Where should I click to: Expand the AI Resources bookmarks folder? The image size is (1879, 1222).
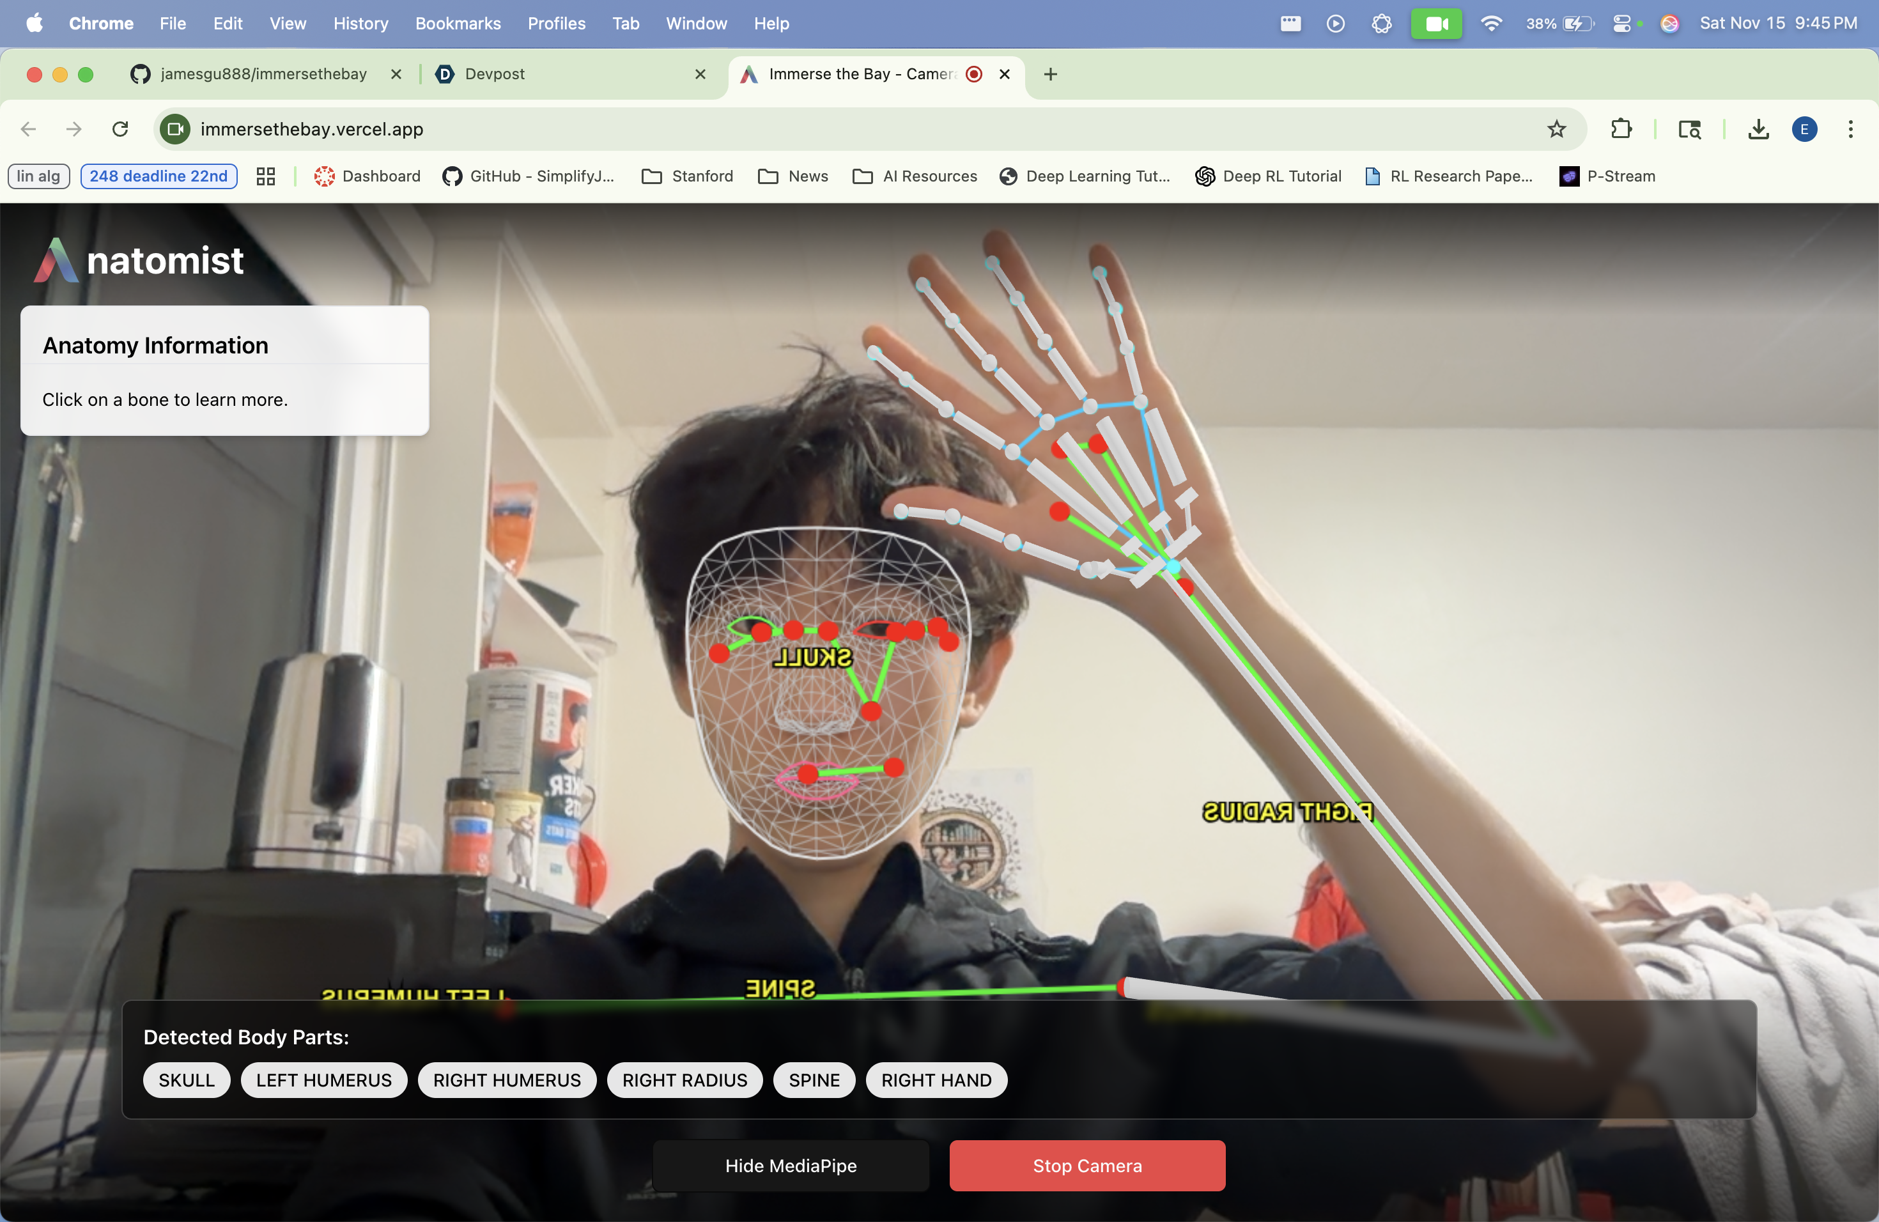point(915,176)
